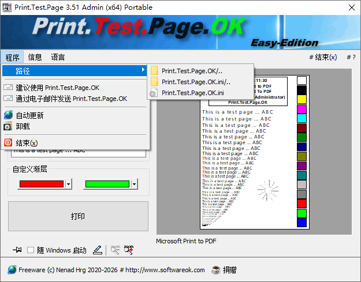The height and width of the screenshot is (282, 361).
Task: Click the red power icon beside 结束(x)
Action: tap(8, 142)
